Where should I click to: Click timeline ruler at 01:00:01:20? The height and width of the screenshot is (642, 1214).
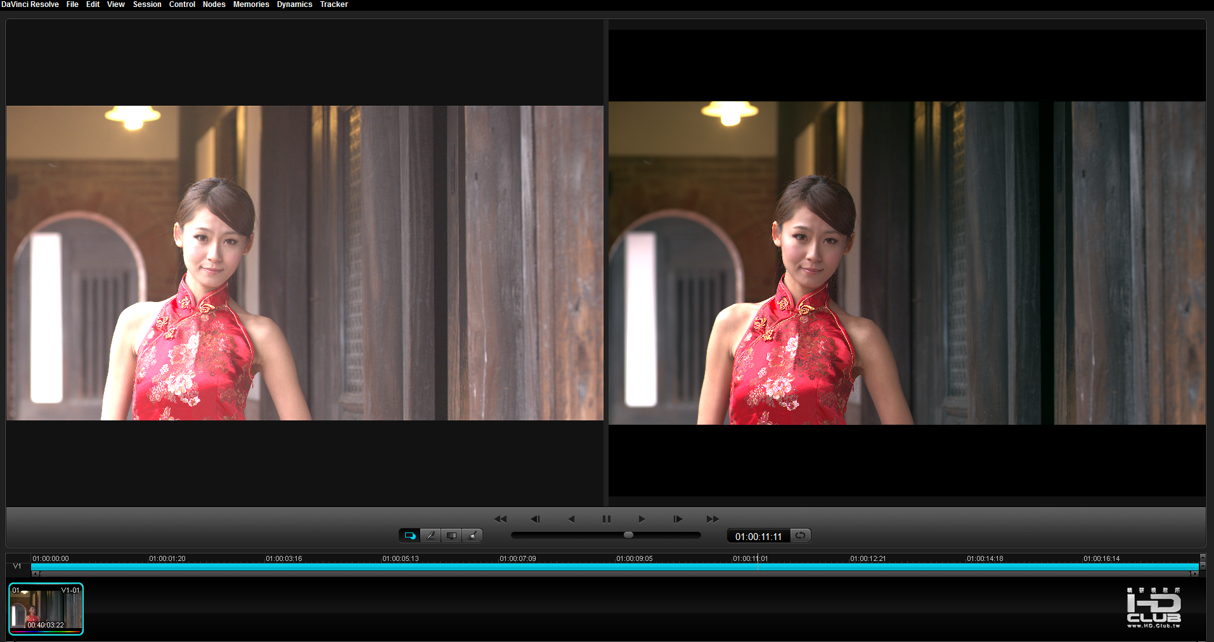click(x=167, y=558)
